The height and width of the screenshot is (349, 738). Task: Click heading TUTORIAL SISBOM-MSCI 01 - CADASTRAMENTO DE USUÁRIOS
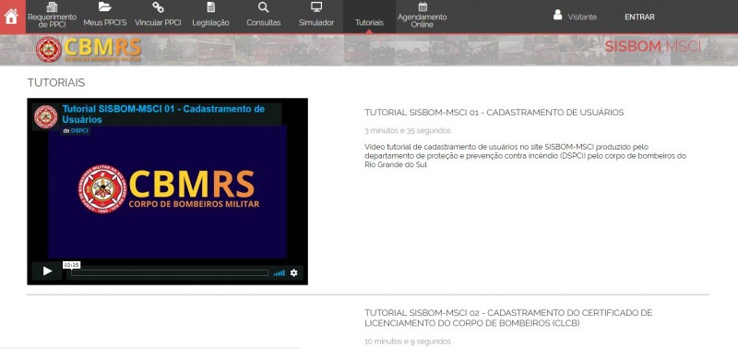click(x=494, y=113)
